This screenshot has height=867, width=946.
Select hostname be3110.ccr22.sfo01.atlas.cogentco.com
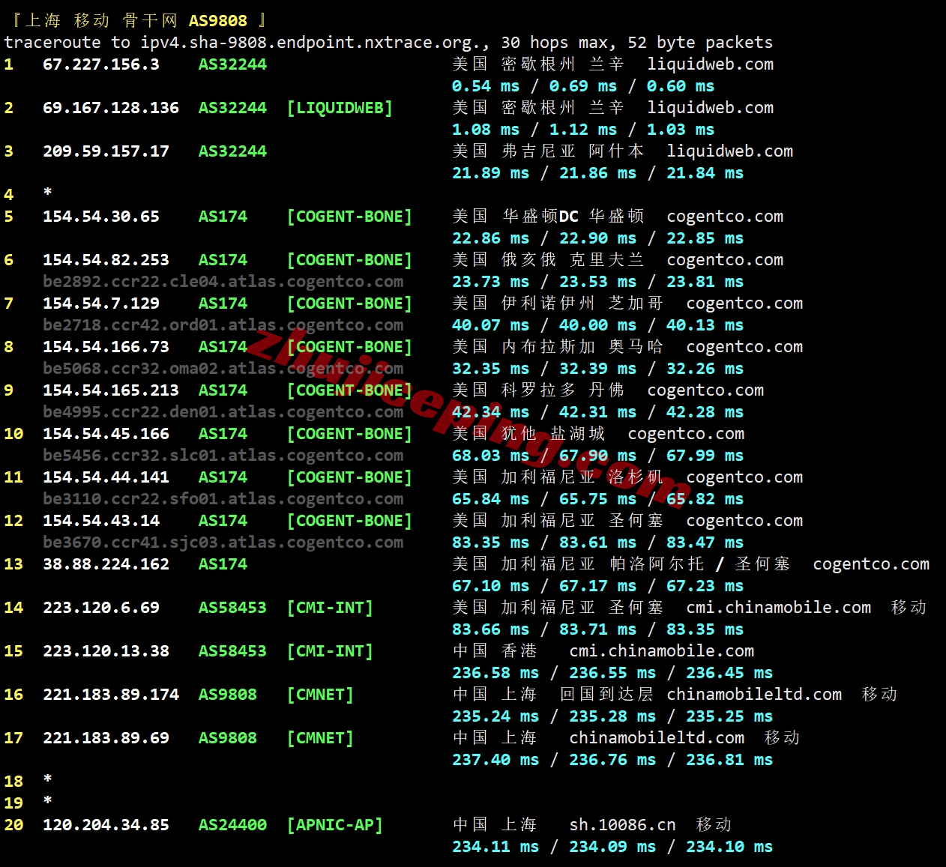click(223, 499)
